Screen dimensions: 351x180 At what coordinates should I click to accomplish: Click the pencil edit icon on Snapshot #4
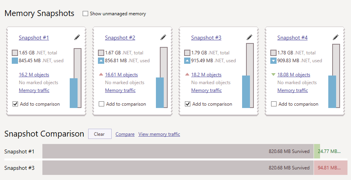coord(336,38)
